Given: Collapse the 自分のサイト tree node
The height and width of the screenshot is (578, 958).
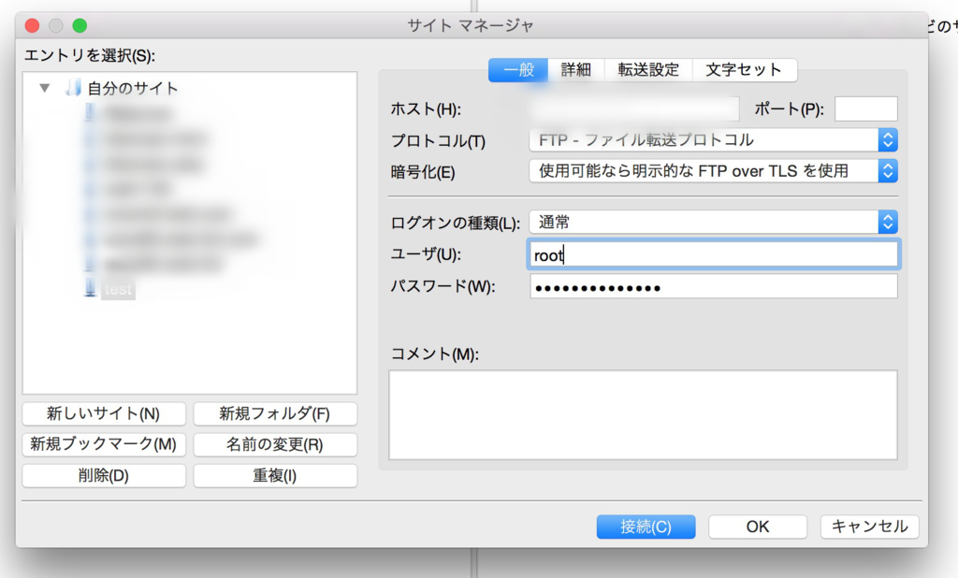Looking at the screenshot, I should click(45, 88).
